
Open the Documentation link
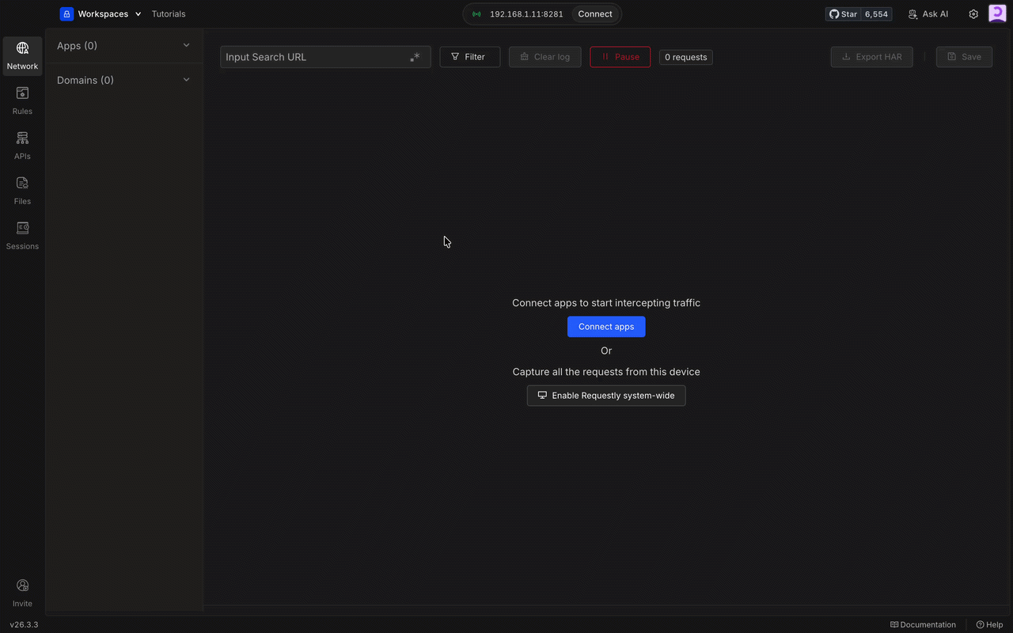tap(923, 625)
